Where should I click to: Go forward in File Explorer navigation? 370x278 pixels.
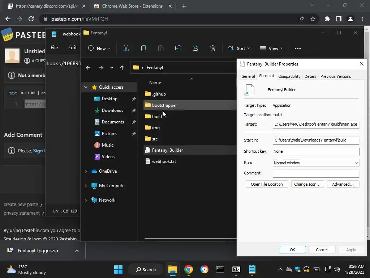pyautogui.click(x=101, y=68)
